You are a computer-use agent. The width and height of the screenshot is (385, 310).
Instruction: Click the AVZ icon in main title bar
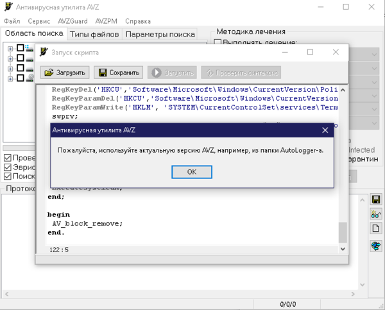pyautogui.click(x=8, y=7)
